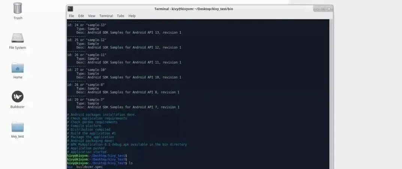Image resolution: width=402 pixels, height=169 pixels.
Task: Click the Terminal window title text
Action: click(193, 9)
